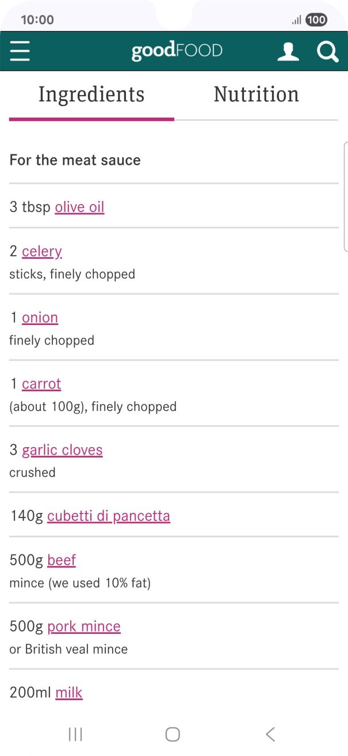Open the hamburger navigation menu
Viewport: 348px width, 756px height.
[x=20, y=51]
